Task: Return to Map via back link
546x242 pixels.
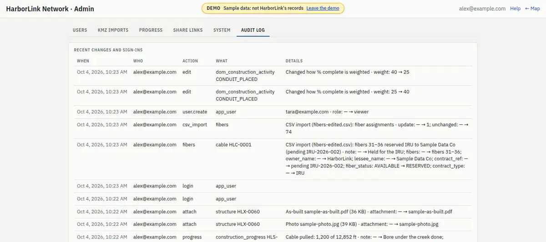Action: tap(532, 9)
